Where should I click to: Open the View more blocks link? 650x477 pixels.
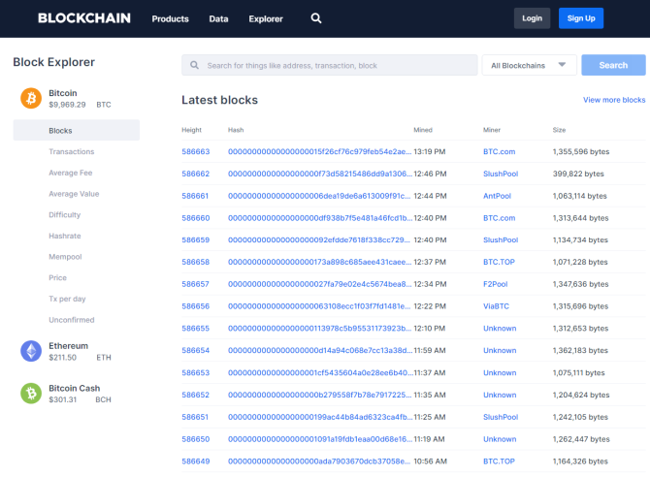(x=614, y=100)
